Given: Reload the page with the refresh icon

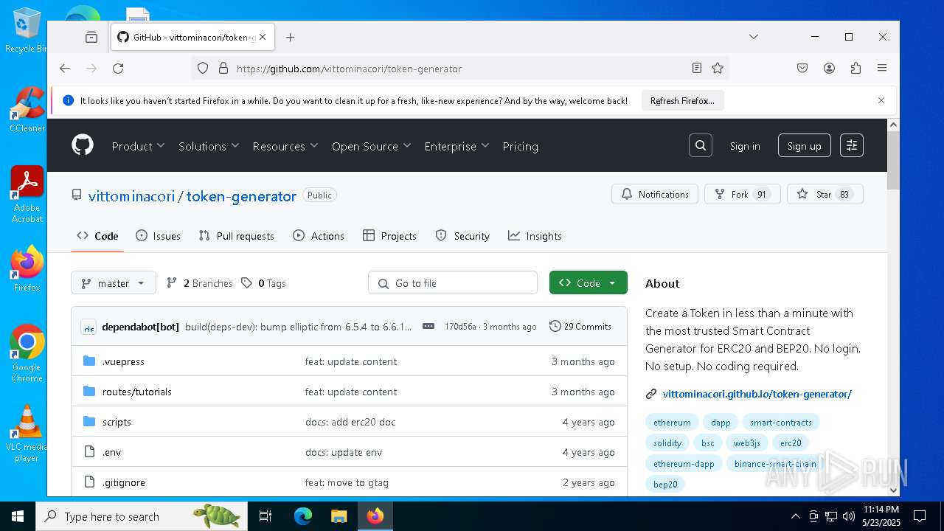Looking at the screenshot, I should tap(118, 69).
